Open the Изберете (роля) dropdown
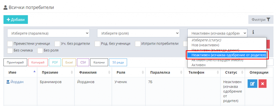Image resolution: width=276 pixels, height=106 pixels. point(138,33)
